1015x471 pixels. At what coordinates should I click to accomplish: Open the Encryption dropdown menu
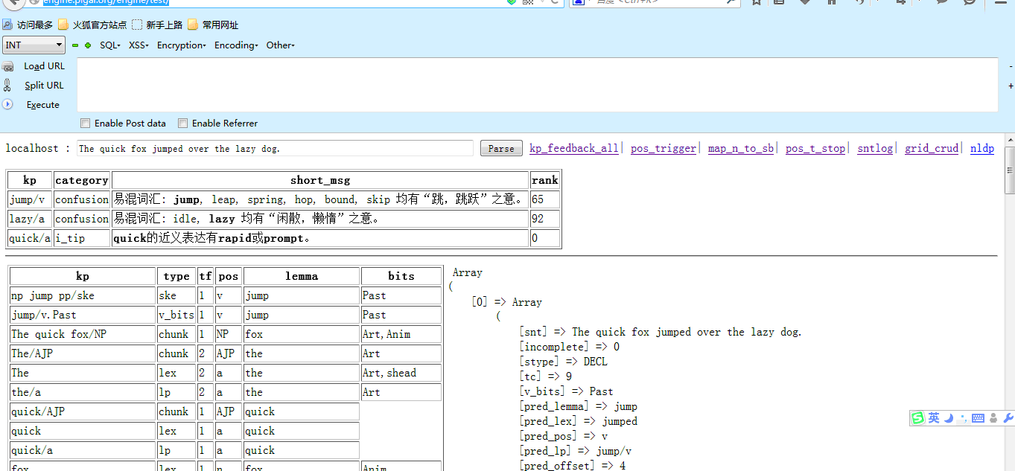[181, 45]
